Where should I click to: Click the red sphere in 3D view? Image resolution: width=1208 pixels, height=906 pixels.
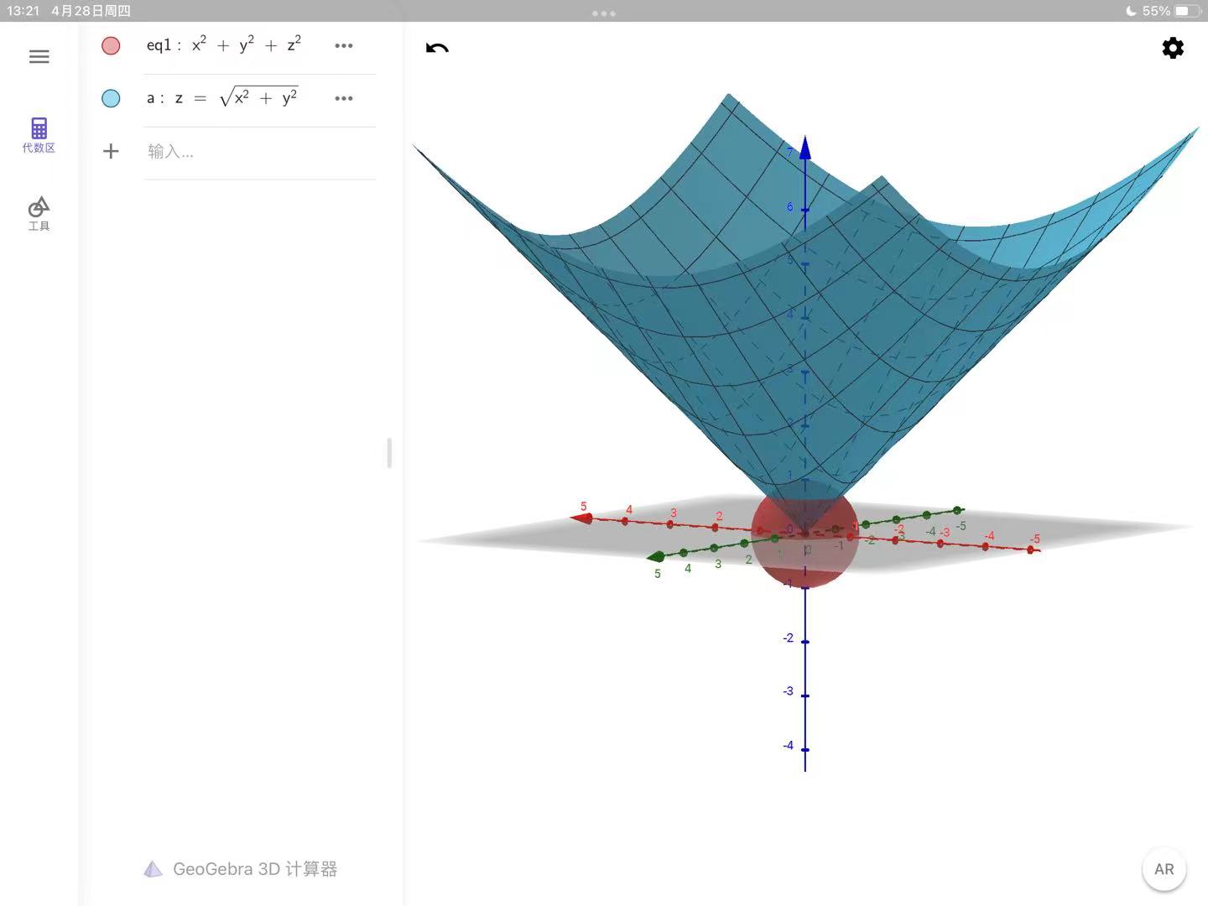tap(805, 562)
